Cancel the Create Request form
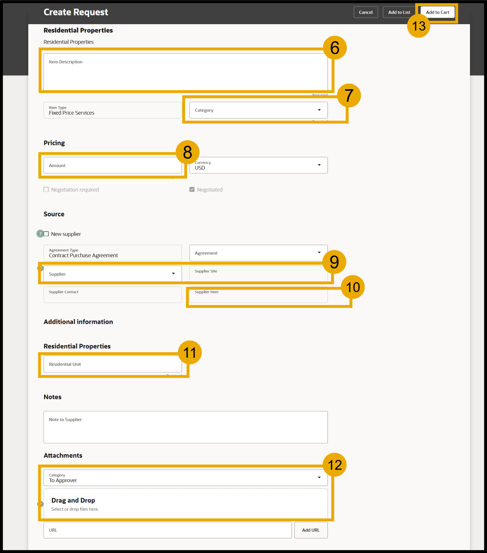Screen dimensions: 487x553 click(366, 12)
